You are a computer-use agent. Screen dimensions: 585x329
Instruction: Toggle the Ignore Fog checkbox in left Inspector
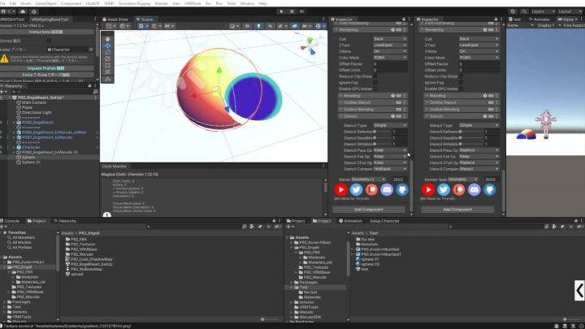(x=376, y=82)
